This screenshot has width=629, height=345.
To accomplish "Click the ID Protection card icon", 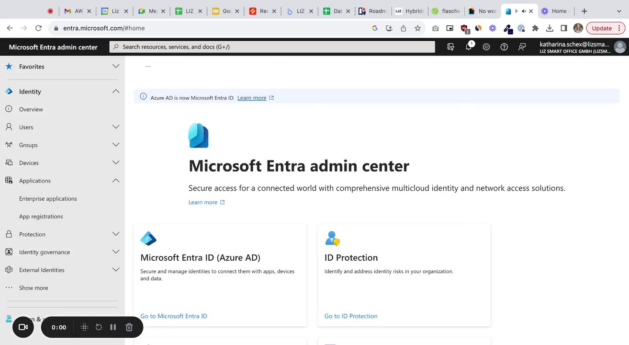I will click(332, 238).
